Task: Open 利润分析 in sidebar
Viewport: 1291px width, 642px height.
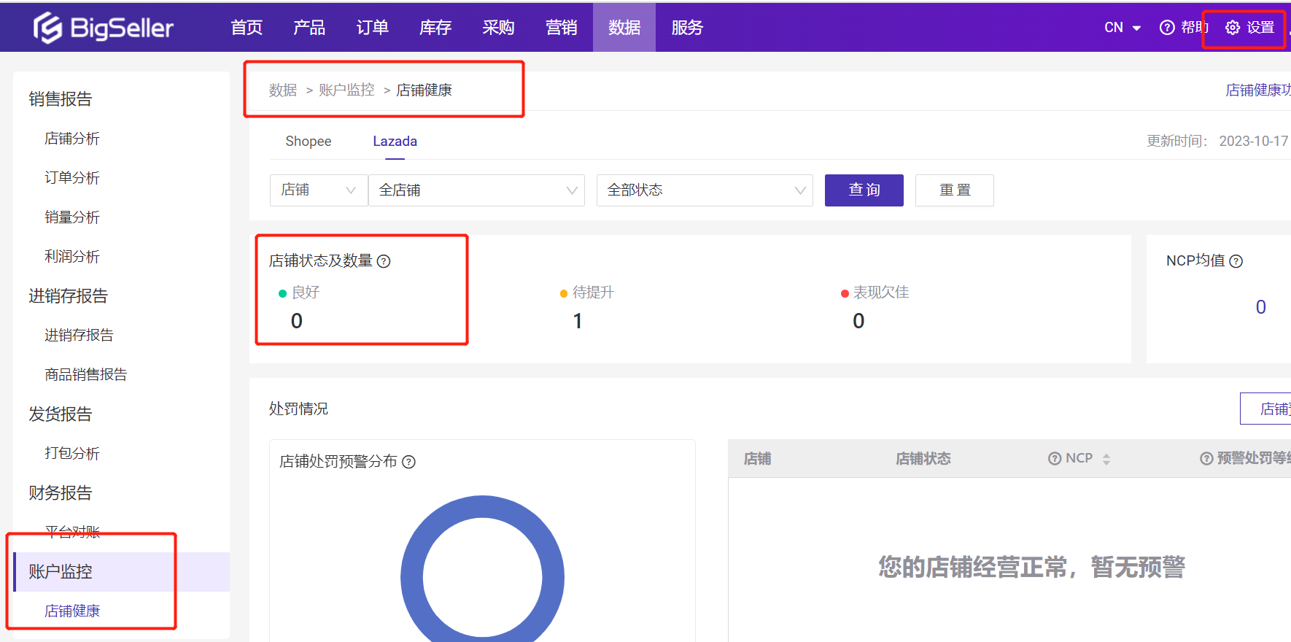Action: (x=72, y=257)
